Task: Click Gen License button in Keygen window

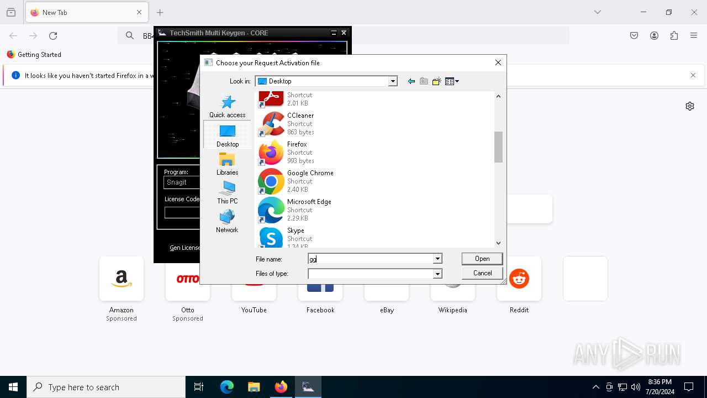Action: click(184, 248)
